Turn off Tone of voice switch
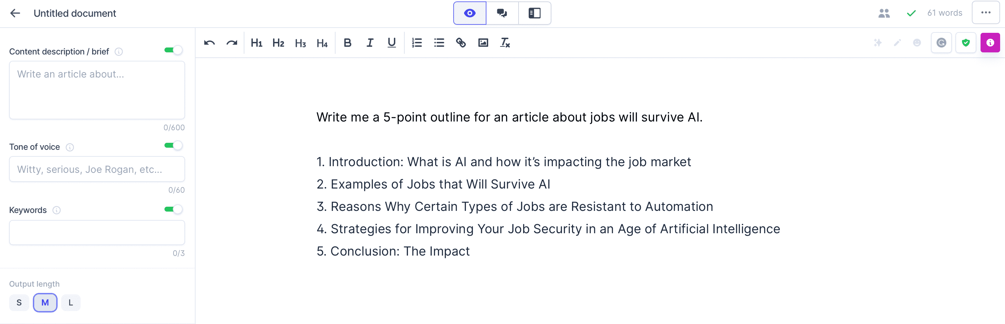Image resolution: width=1005 pixels, height=324 pixels. point(174,146)
